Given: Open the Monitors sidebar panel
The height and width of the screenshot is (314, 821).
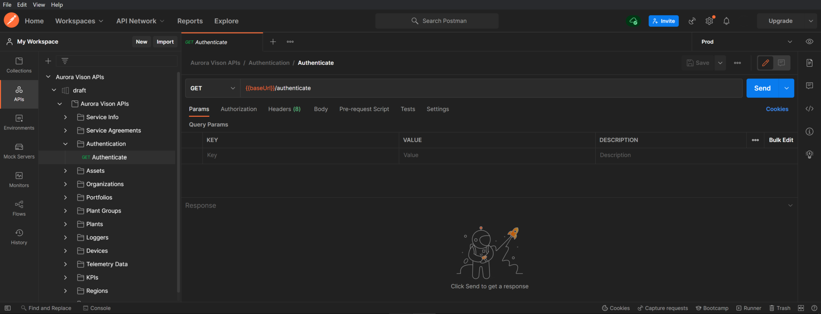Looking at the screenshot, I should pos(19,180).
